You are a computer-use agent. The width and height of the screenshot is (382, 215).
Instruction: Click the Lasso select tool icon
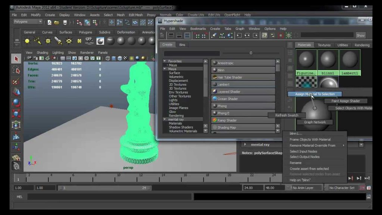(x=16, y=70)
